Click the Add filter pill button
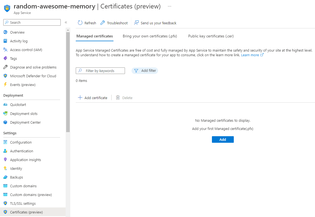 click(x=145, y=71)
